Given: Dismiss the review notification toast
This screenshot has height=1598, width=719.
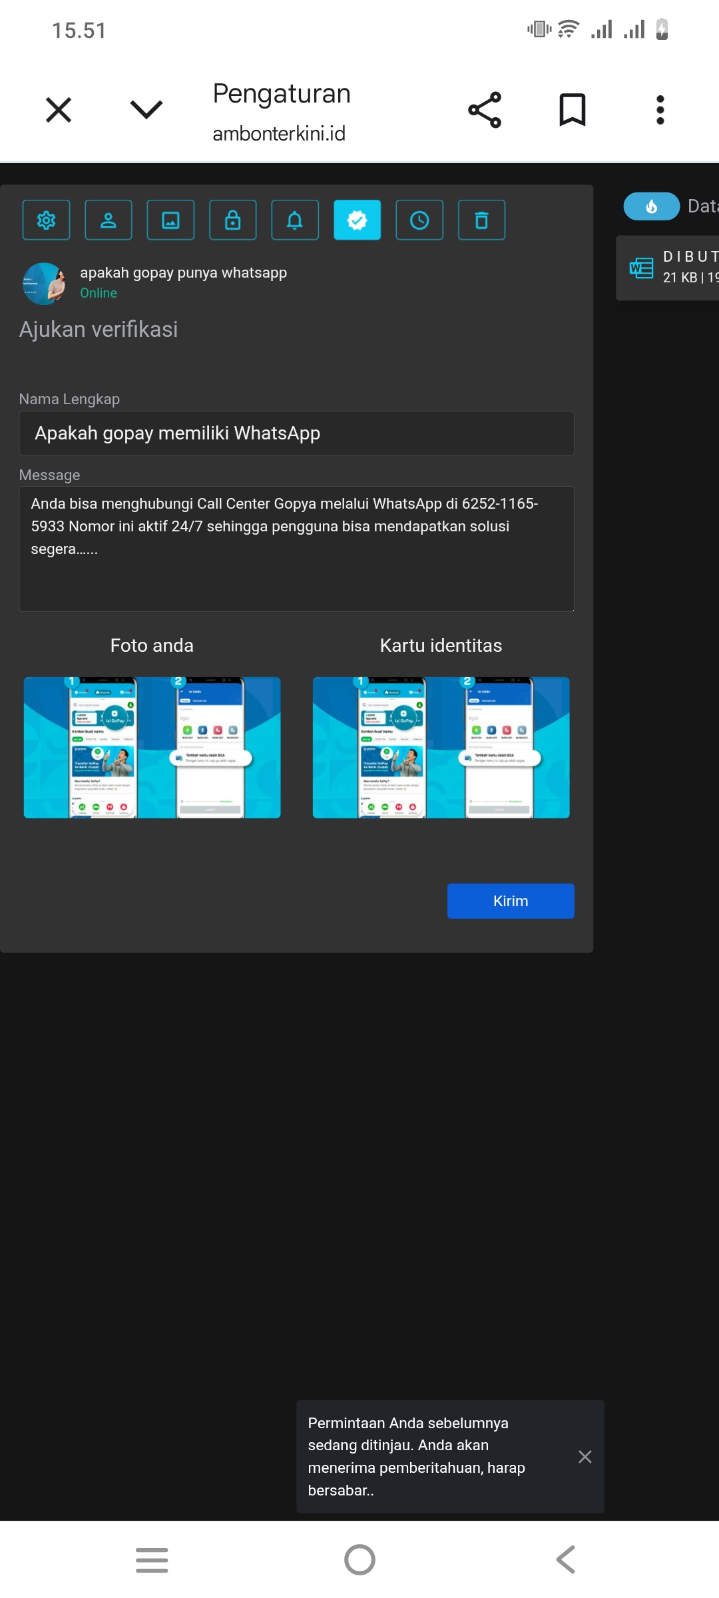Looking at the screenshot, I should (585, 1457).
